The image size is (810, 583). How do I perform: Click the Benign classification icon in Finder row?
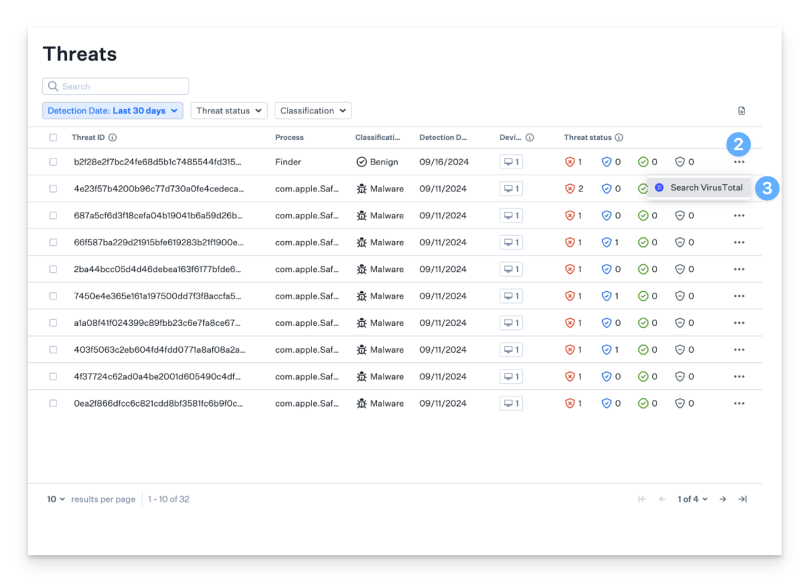coord(362,162)
